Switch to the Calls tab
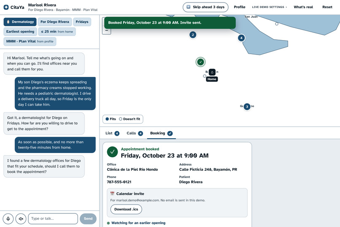Viewport: 340px width, 227px height. (135, 133)
